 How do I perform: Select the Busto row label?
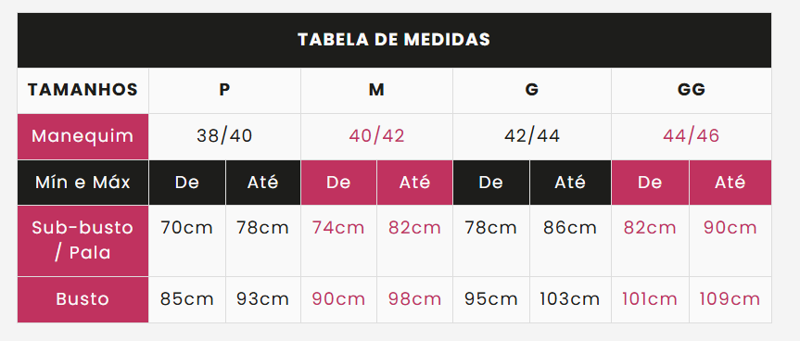point(83,299)
